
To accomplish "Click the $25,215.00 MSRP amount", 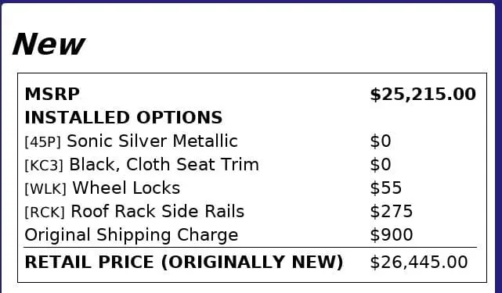I will coord(423,95).
